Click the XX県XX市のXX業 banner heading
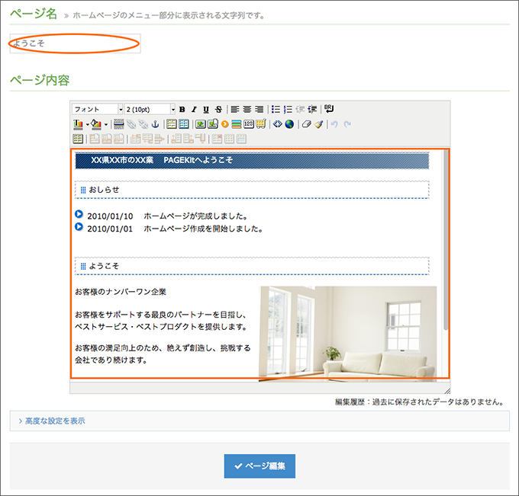519x496 pixels. (x=252, y=160)
